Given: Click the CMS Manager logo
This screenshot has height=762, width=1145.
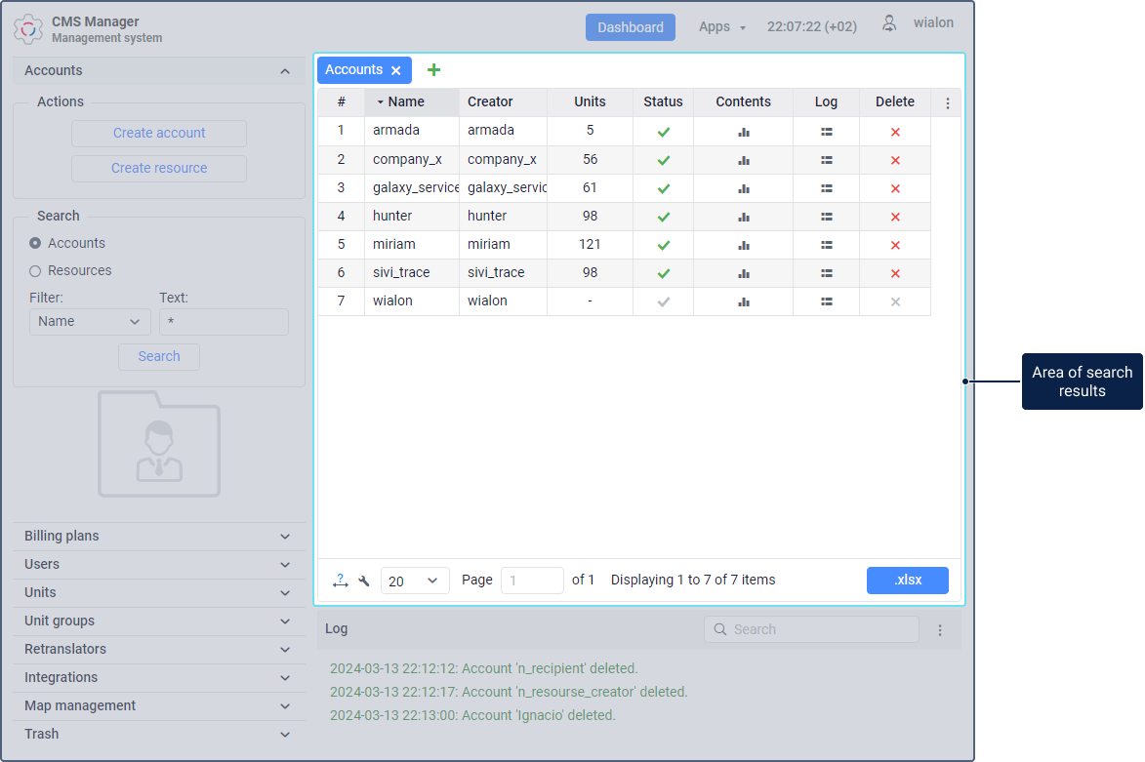Looking at the screenshot, I should coord(28,29).
